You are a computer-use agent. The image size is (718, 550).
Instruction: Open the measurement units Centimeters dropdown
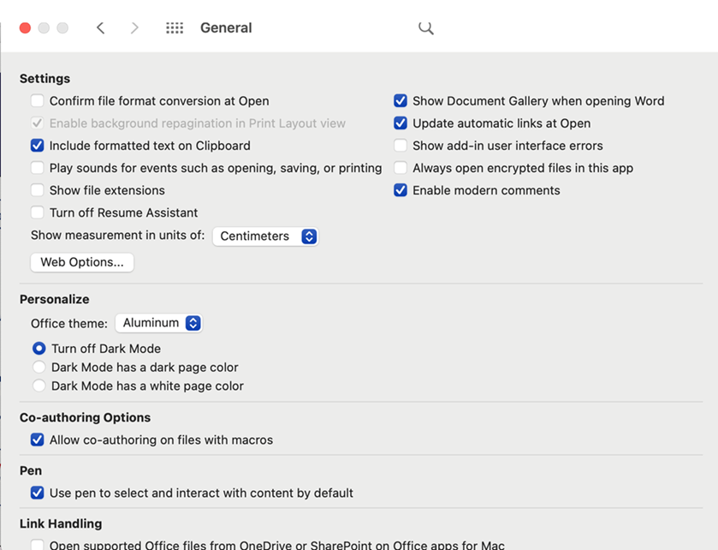[265, 236]
